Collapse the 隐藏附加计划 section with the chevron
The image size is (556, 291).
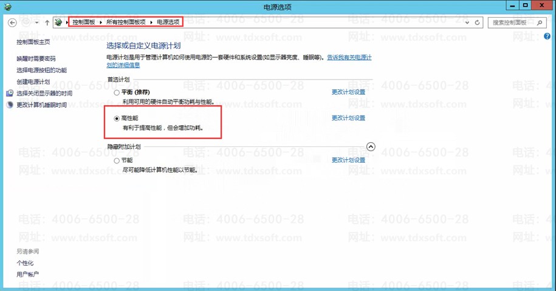pos(371,147)
